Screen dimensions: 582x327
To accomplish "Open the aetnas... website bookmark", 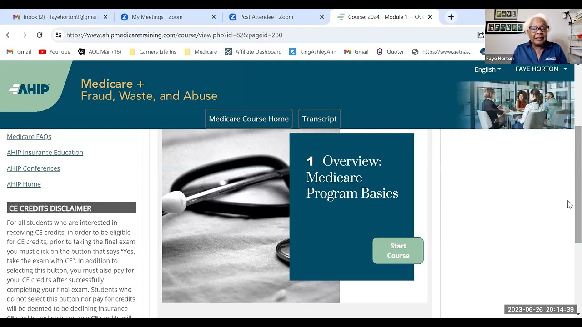I will click(442, 52).
